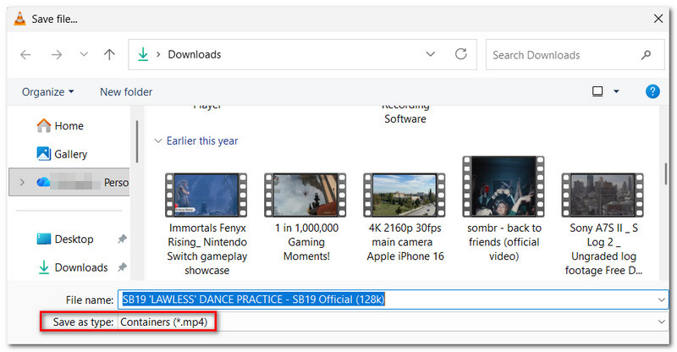Close the Save file dialog
The image size is (677, 352).
click(x=658, y=19)
